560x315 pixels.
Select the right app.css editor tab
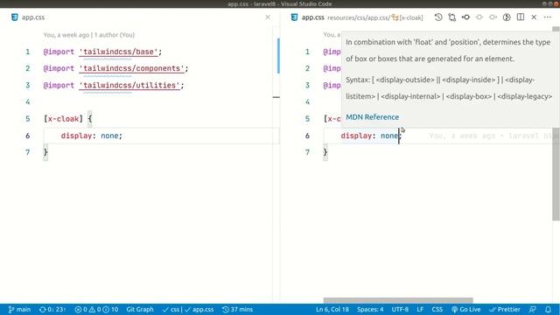click(x=313, y=17)
